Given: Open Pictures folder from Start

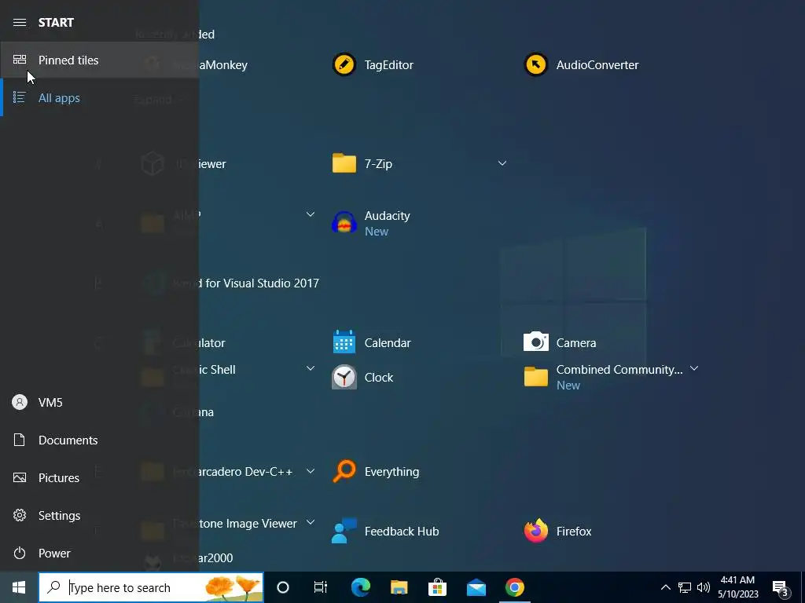Looking at the screenshot, I should 100,478.
